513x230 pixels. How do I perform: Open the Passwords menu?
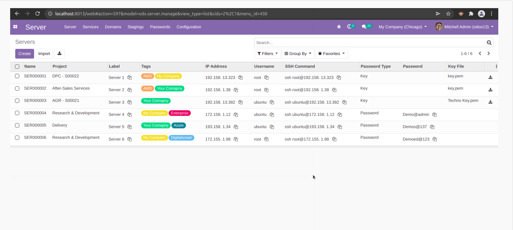pos(160,27)
